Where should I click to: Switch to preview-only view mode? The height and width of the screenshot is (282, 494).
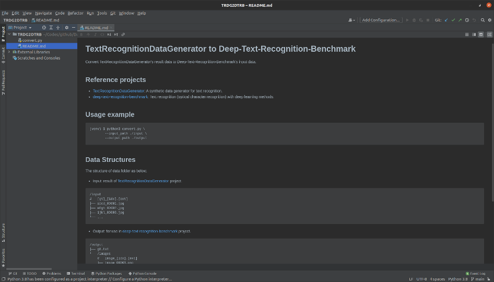click(481, 34)
